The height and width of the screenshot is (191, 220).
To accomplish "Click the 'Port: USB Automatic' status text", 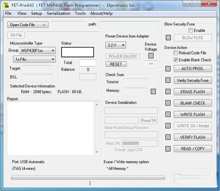I will [28, 162].
